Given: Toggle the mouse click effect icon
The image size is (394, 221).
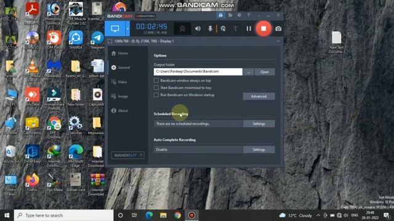Looking at the screenshot, I should [223, 29].
